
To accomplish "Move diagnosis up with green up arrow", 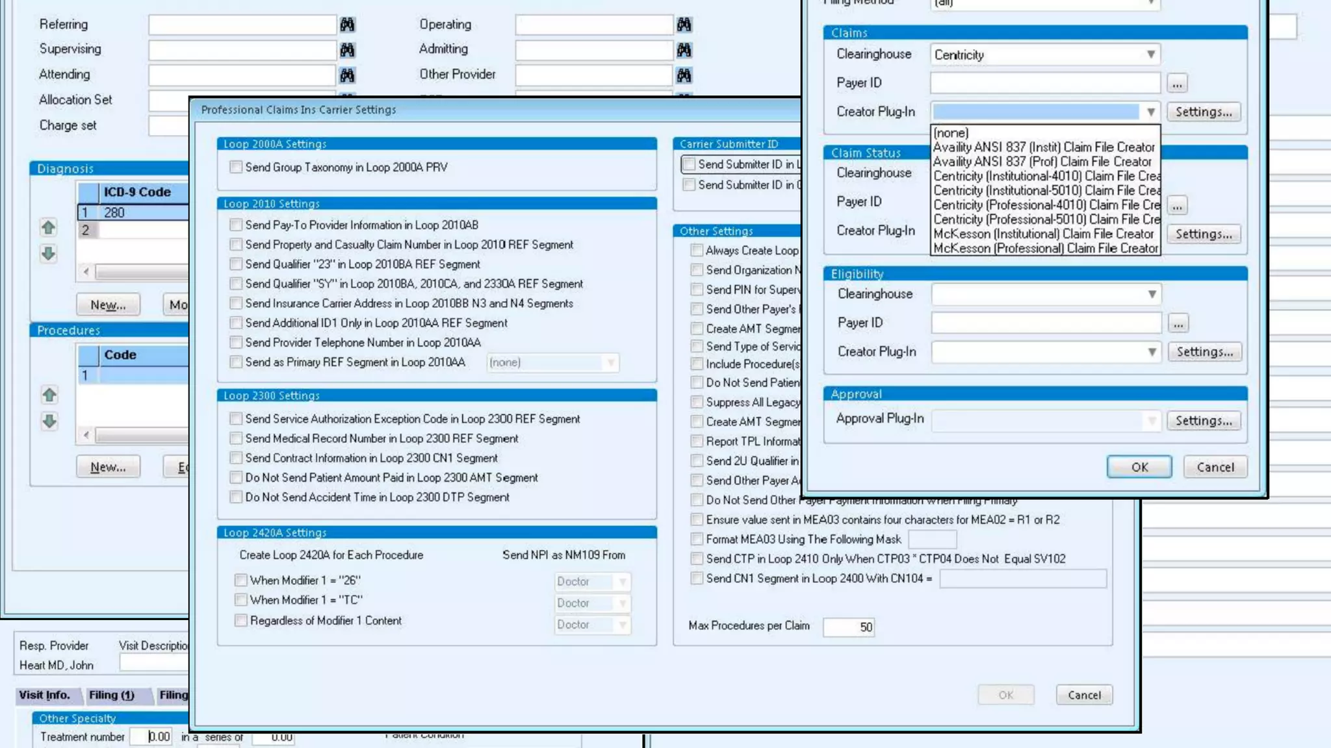I will 48,228.
